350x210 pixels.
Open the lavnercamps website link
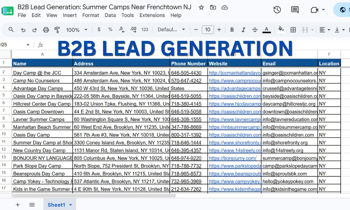[x=235, y=119]
